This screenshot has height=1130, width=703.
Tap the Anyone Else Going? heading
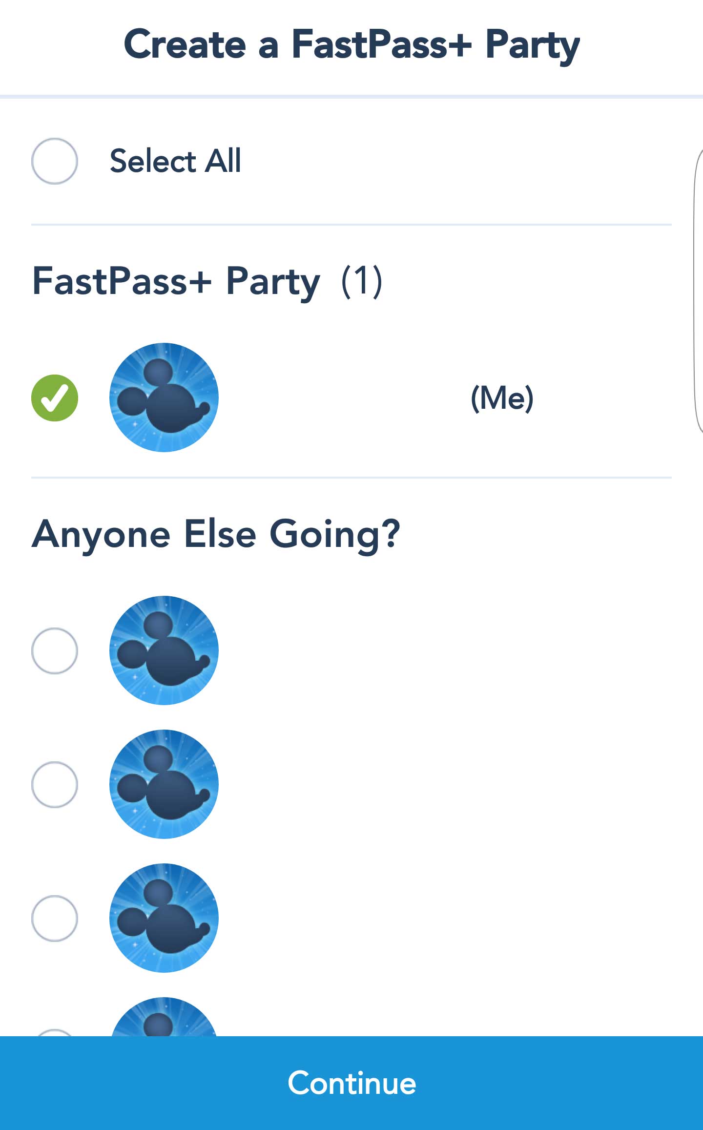[216, 535]
